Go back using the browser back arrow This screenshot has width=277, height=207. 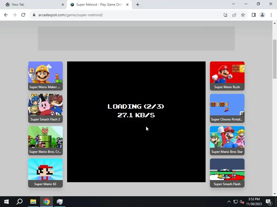[x=6, y=15]
